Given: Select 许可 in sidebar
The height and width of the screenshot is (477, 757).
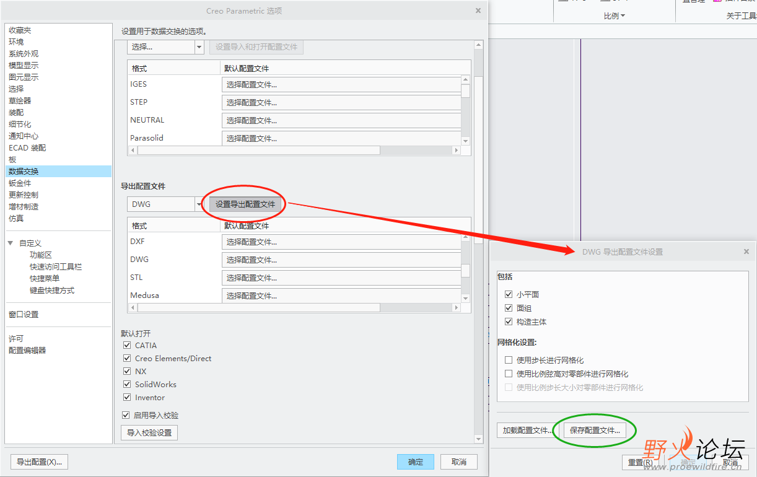Looking at the screenshot, I should [x=16, y=339].
